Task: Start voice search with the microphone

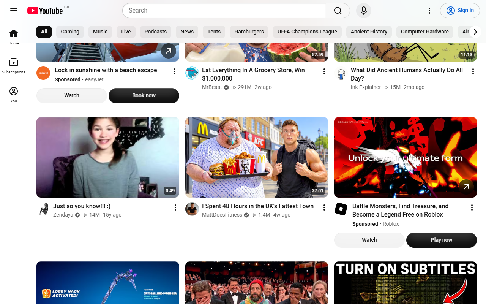Action: [x=364, y=11]
